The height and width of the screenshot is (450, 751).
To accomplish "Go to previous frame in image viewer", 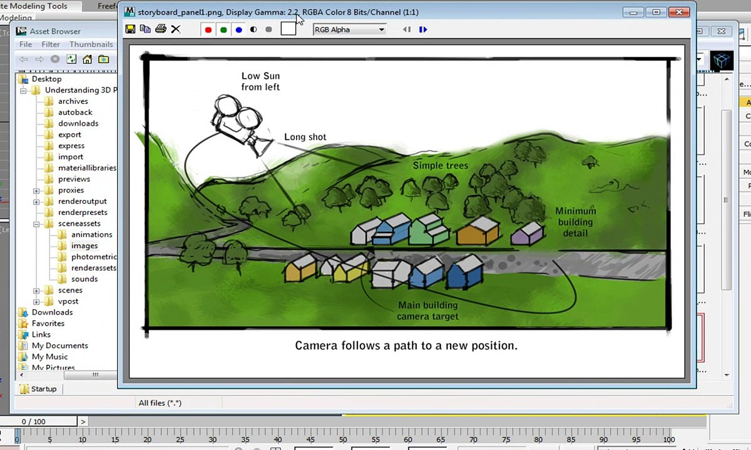I will (x=407, y=29).
